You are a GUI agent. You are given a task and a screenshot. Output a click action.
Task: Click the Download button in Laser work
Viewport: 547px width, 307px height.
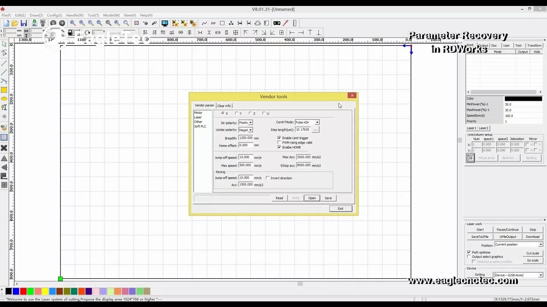point(532,237)
